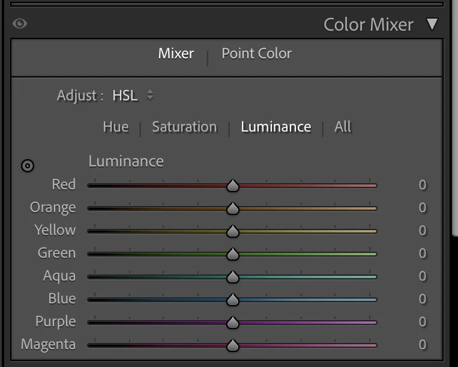Click the Orange luminance slider handle
The width and height of the screenshot is (458, 367).
233,209
